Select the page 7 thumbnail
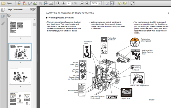 coord(20,28)
